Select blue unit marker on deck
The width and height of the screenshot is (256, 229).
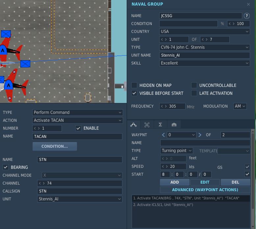[25, 64]
